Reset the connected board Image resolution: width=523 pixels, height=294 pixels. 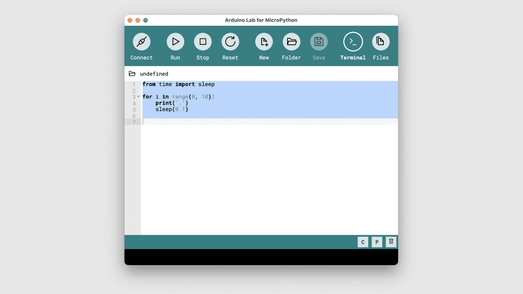(230, 41)
